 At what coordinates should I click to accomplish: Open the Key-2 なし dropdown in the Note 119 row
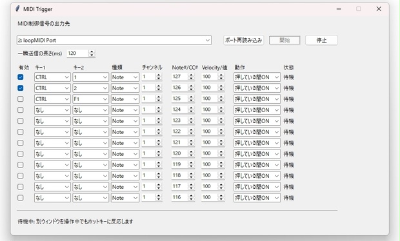pos(90,165)
